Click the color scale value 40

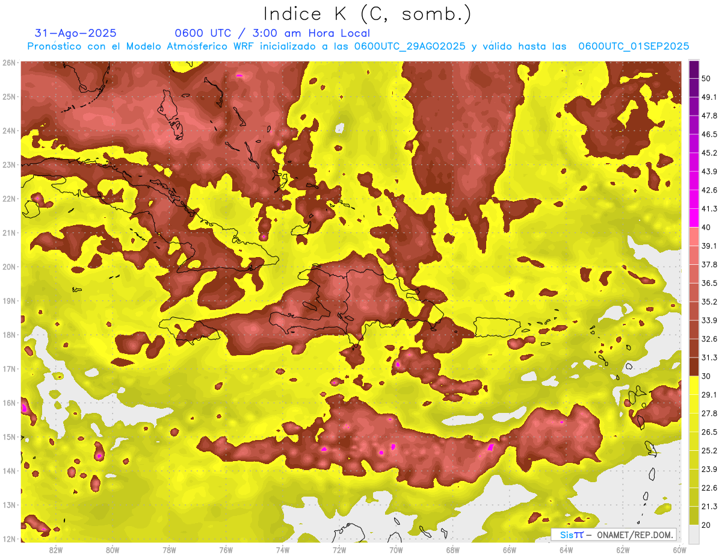click(x=707, y=227)
